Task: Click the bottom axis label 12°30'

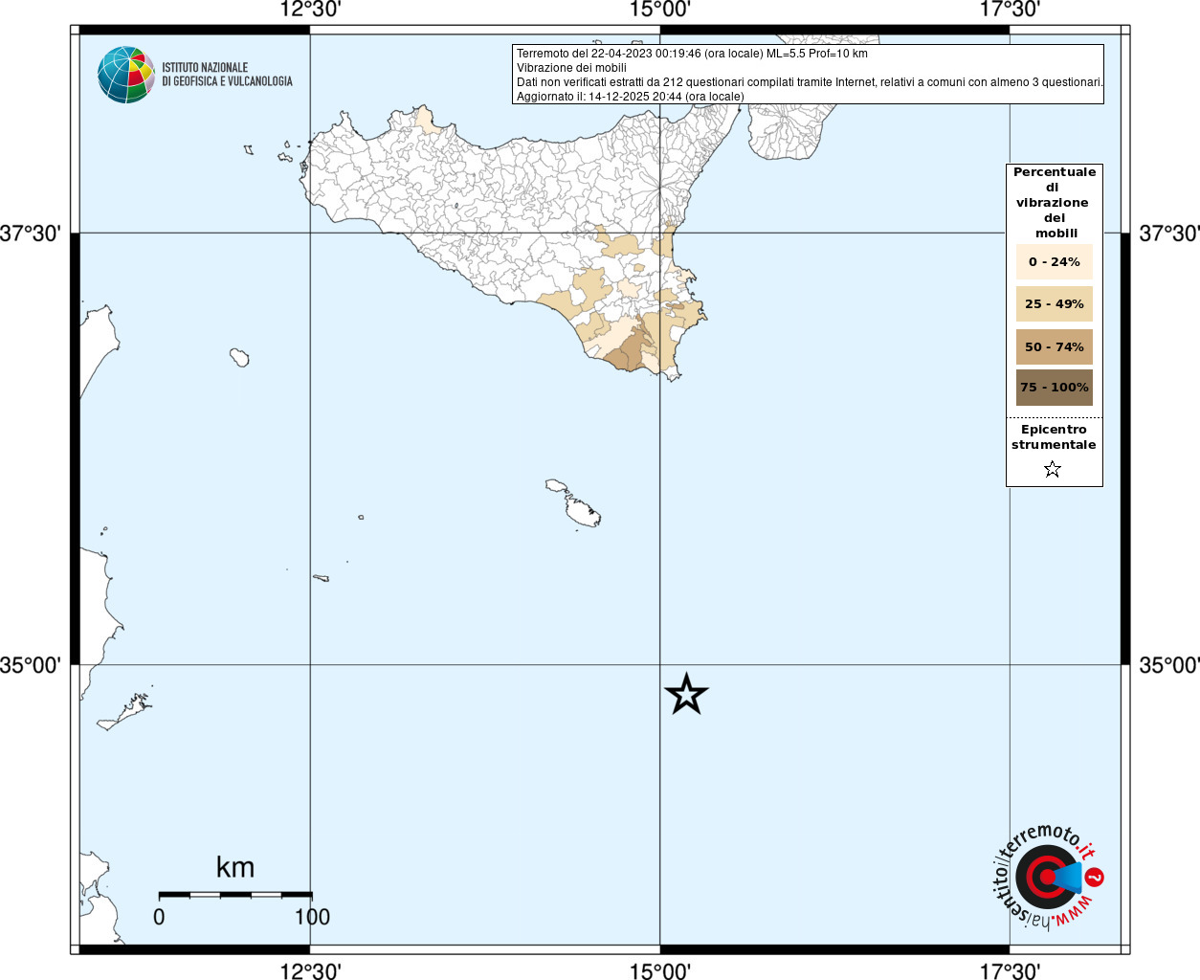Action: pos(310,971)
